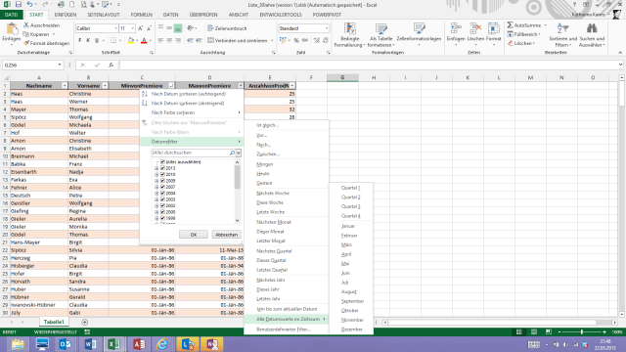Click the filter list vertical scrollbar
The height and width of the screenshot is (352, 626).
coord(237,191)
